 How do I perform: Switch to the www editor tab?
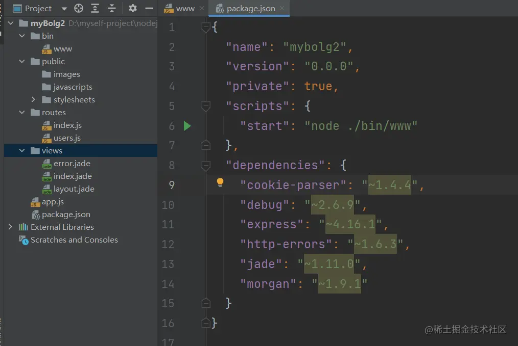click(x=185, y=9)
